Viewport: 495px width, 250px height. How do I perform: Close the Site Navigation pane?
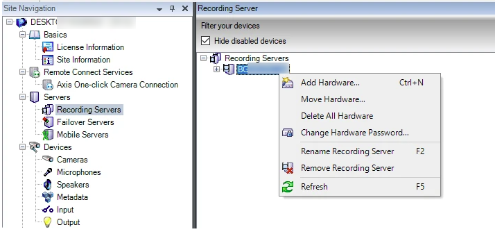(185, 8)
